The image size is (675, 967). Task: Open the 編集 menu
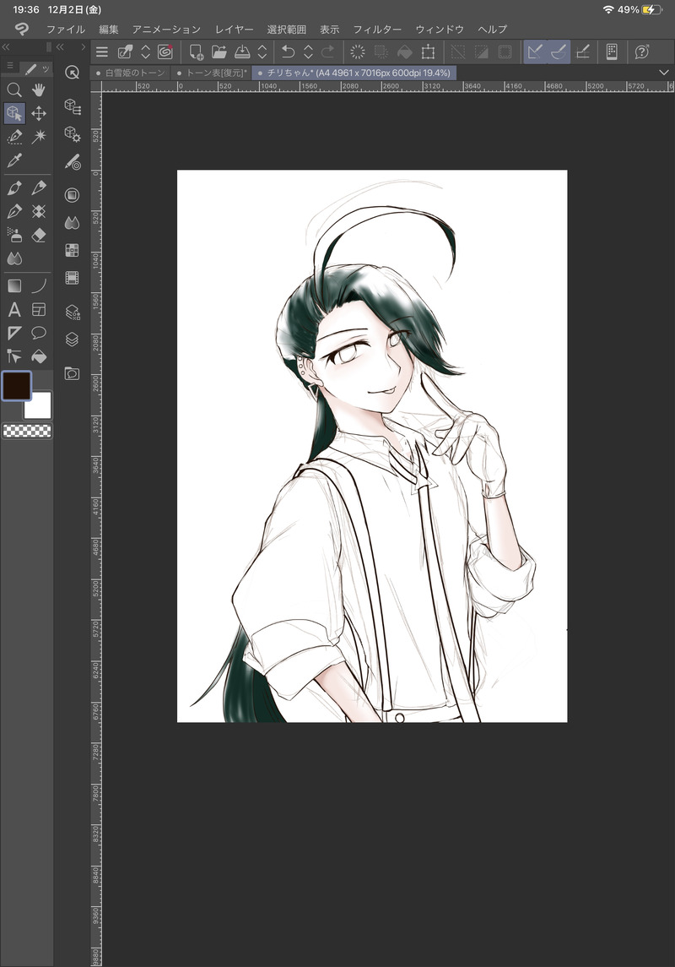point(108,30)
